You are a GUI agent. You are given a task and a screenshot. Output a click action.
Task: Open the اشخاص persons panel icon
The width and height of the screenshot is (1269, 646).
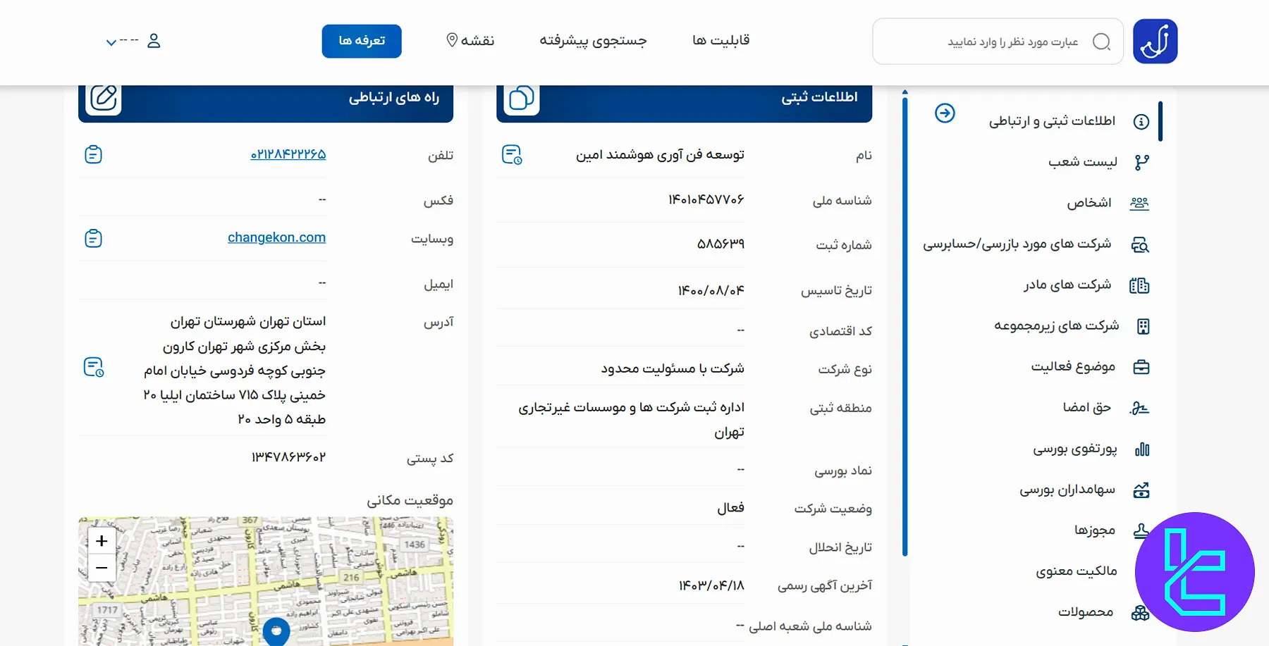[1140, 202]
